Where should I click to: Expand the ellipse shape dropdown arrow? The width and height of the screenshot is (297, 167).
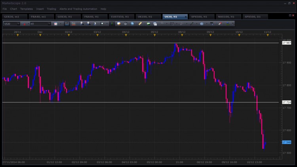(206, 24)
